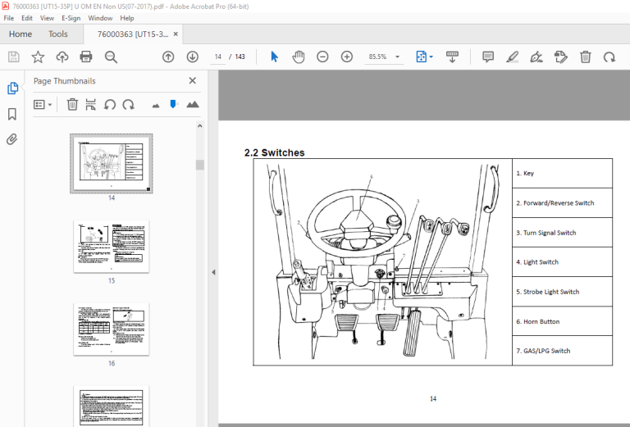The height and width of the screenshot is (427, 630).
Task: Delete selected page thumbnail trash icon
Action: coord(72,105)
